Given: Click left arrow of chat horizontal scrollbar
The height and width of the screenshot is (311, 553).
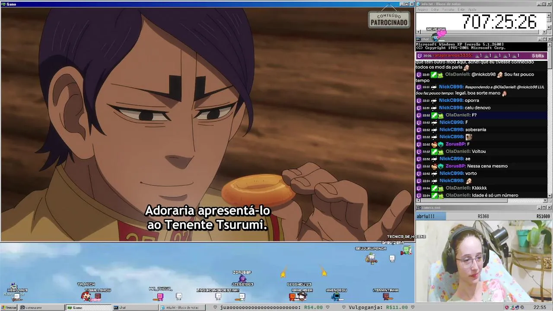Looking at the screenshot, I should (x=418, y=200).
